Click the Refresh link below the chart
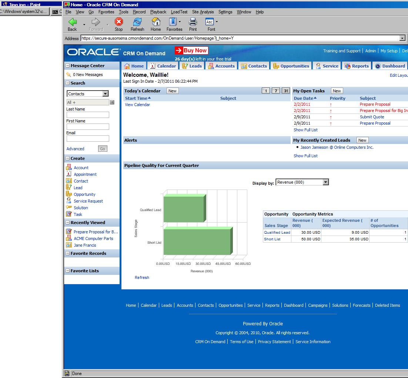The height and width of the screenshot is (378, 408). coord(142,277)
